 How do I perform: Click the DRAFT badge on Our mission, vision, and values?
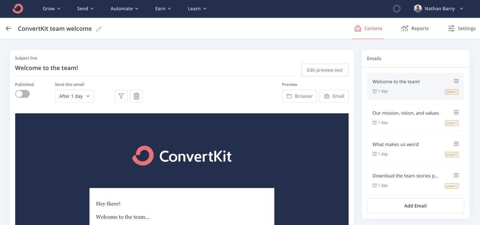tap(452, 123)
